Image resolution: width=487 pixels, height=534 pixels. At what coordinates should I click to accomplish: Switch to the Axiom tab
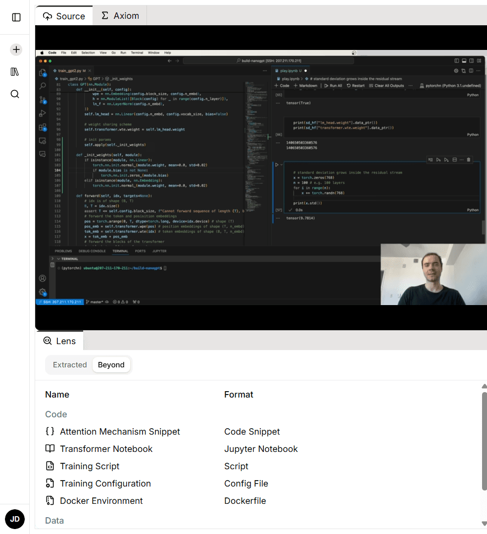pyautogui.click(x=120, y=16)
